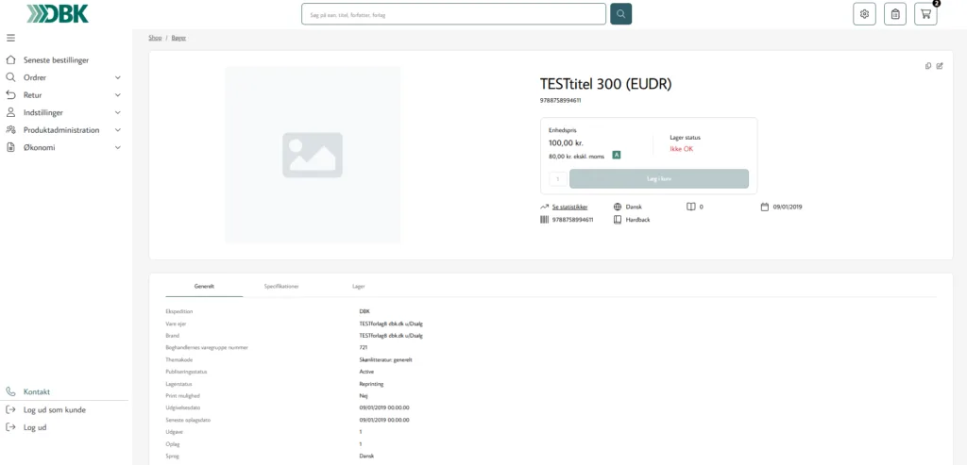Viewport: 967px width, 465px height.
Task: Switch to the Specifikationer tab
Action: pyautogui.click(x=281, y=287)
